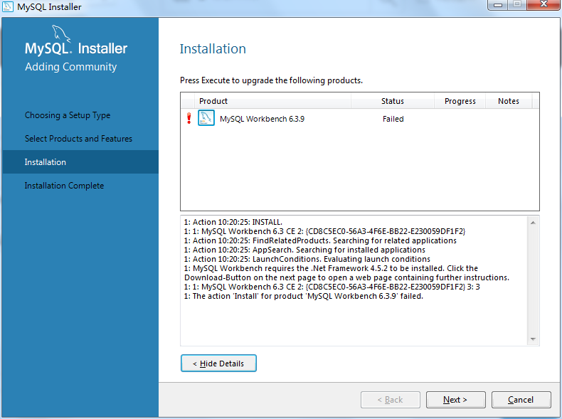This screenshot has height=419, width=562.
Task: Click the Installation page heading
Action: tap(213, 49)
